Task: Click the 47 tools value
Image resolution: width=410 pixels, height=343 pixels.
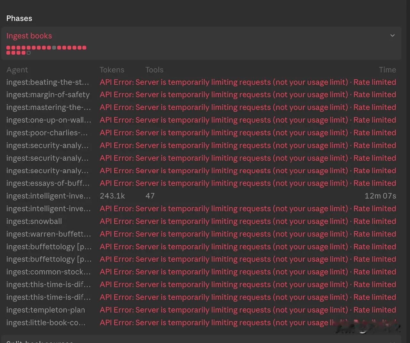Action: [150, 196]
